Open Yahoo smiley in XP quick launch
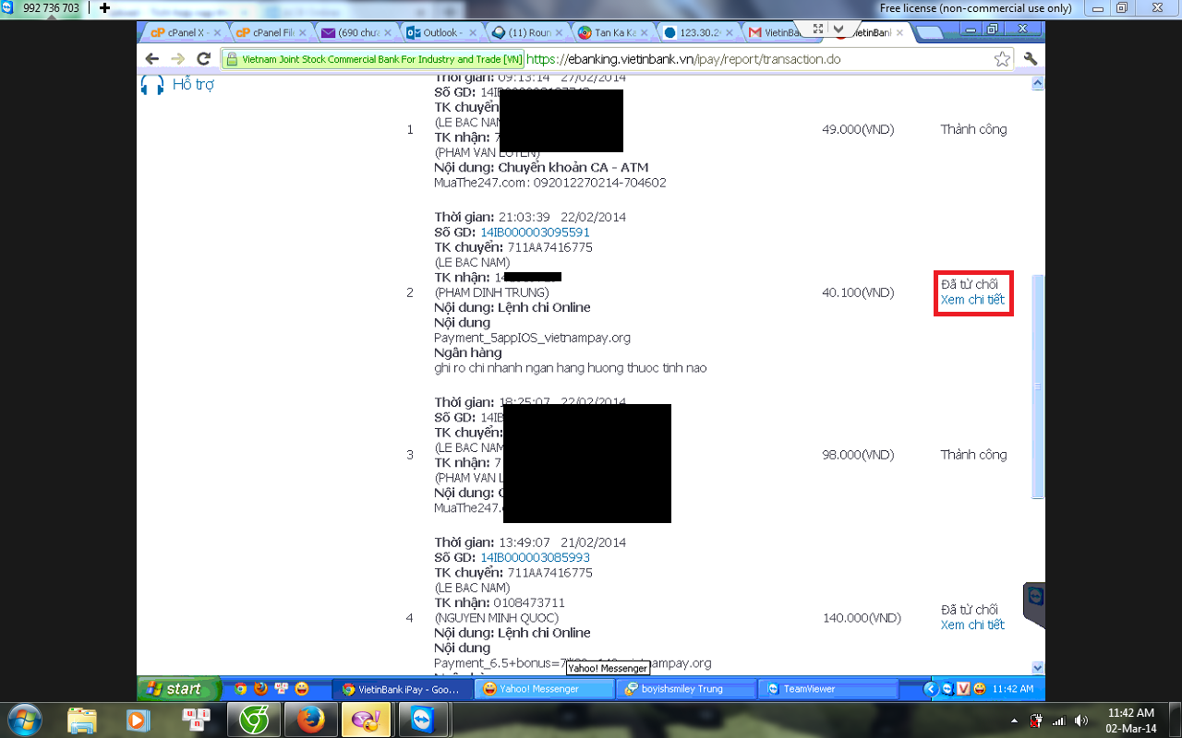Image resolution: width=1182 pixels, height=738 pixels. click(301, 689)
